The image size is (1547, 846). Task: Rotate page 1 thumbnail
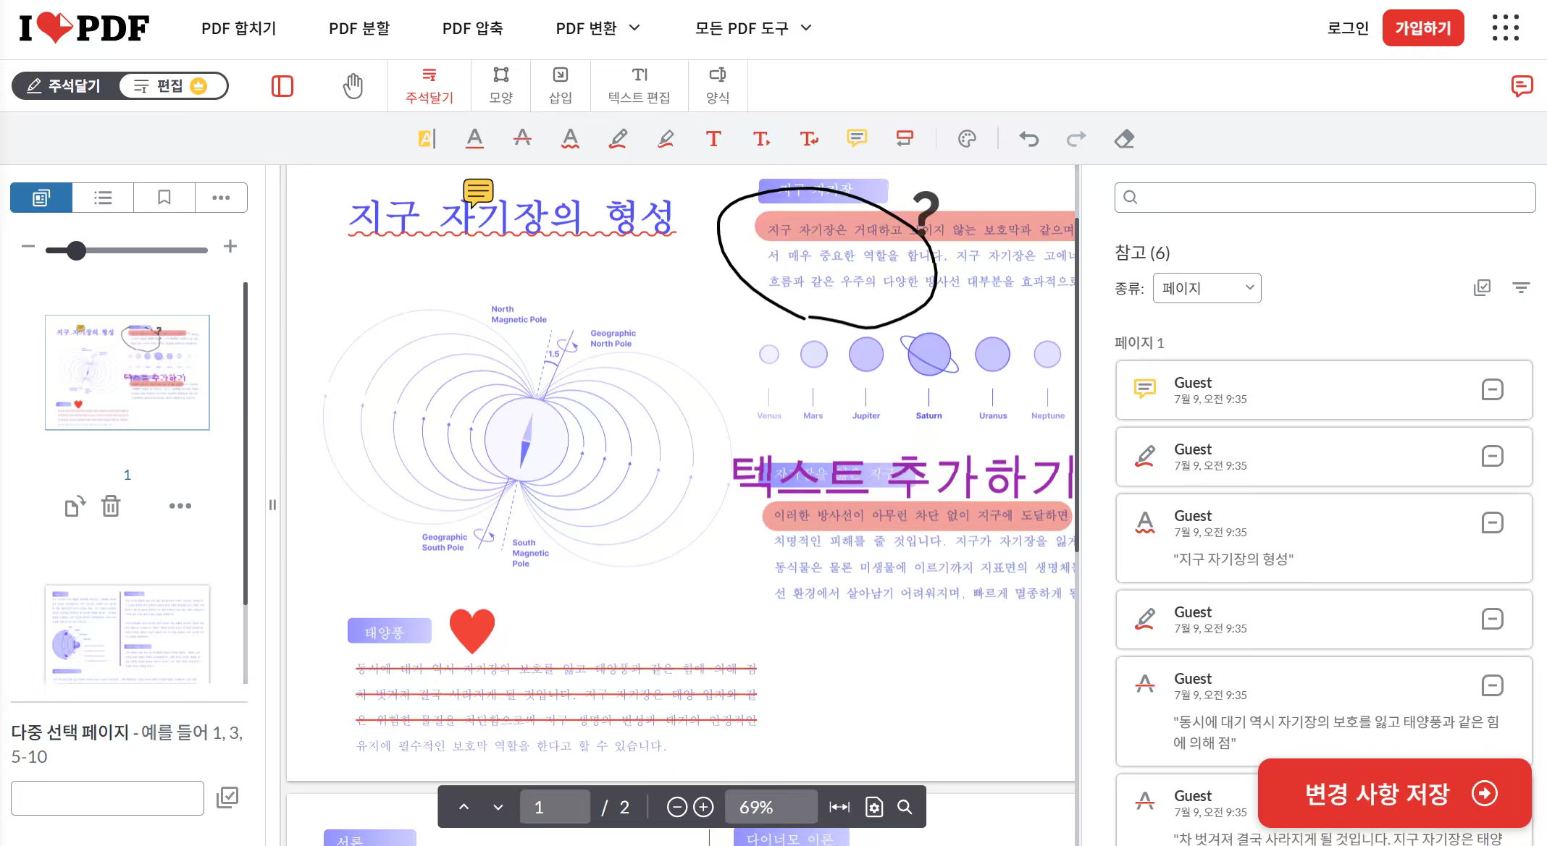tap(75, 506)
